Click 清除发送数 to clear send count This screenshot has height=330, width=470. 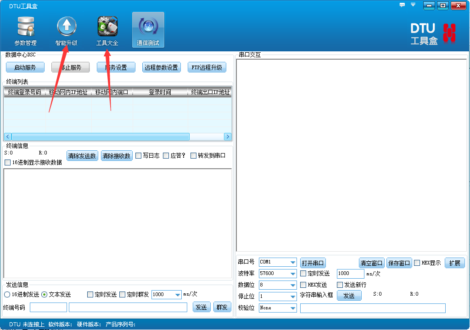[82, 156]
